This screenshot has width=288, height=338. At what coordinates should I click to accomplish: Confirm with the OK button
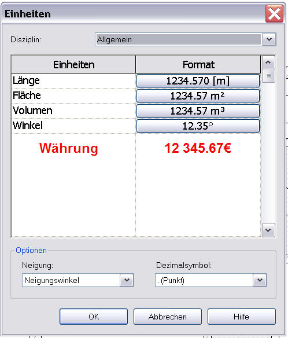point(94,317)
